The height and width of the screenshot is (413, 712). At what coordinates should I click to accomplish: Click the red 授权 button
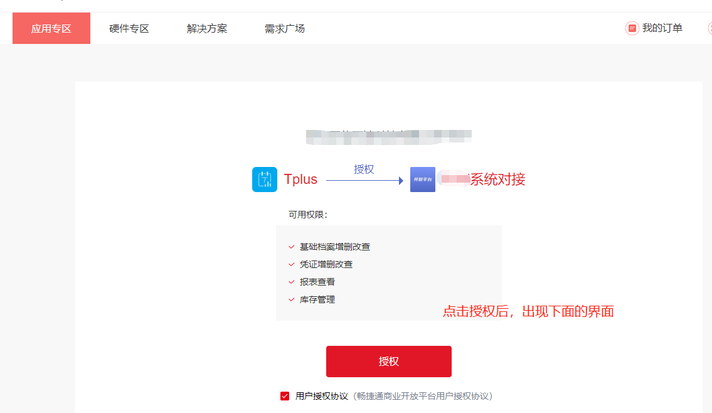(389, 361)
